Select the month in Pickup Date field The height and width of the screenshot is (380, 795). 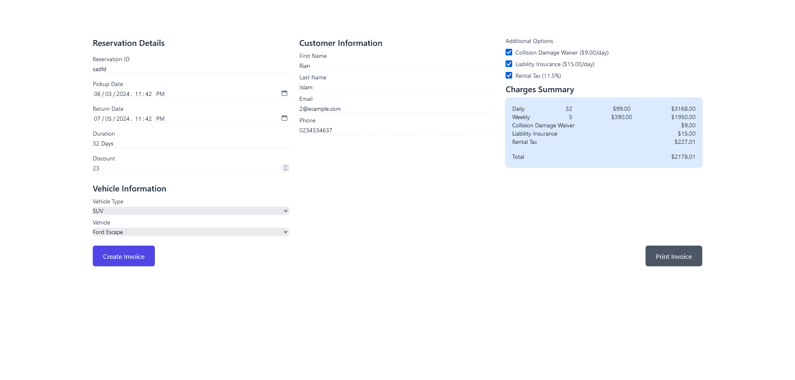[x=97, y=94]
